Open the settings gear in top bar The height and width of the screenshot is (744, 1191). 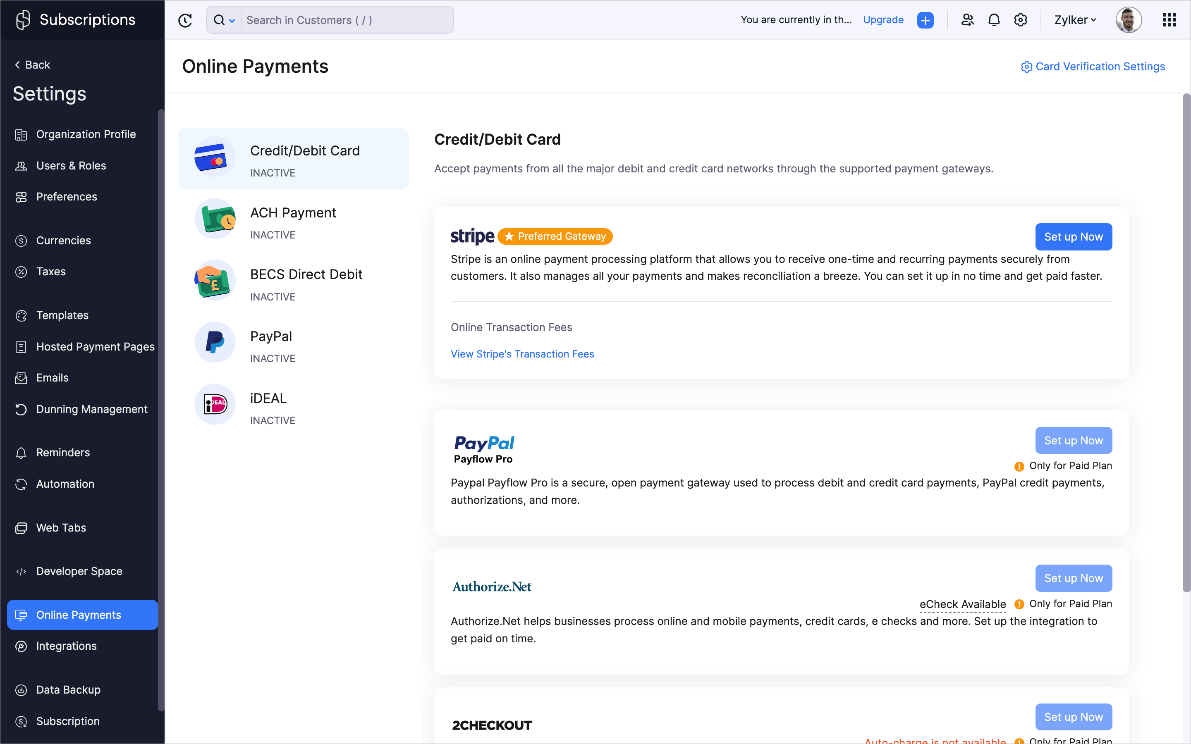tap(1021, 20)
